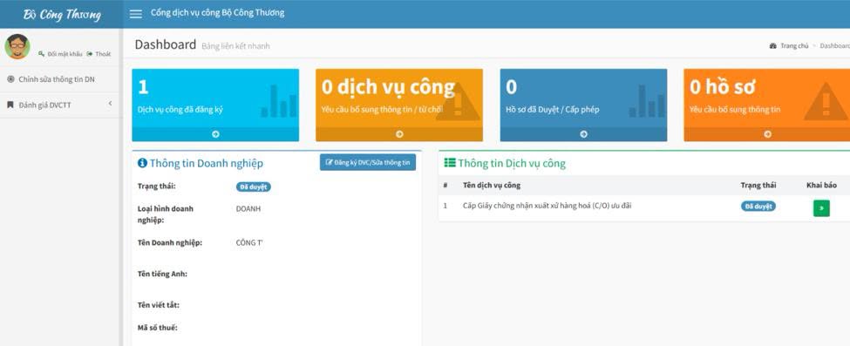Click the Thông tin Dịch vụ công list icon
The image size is (850, 346).
point(450,163)
